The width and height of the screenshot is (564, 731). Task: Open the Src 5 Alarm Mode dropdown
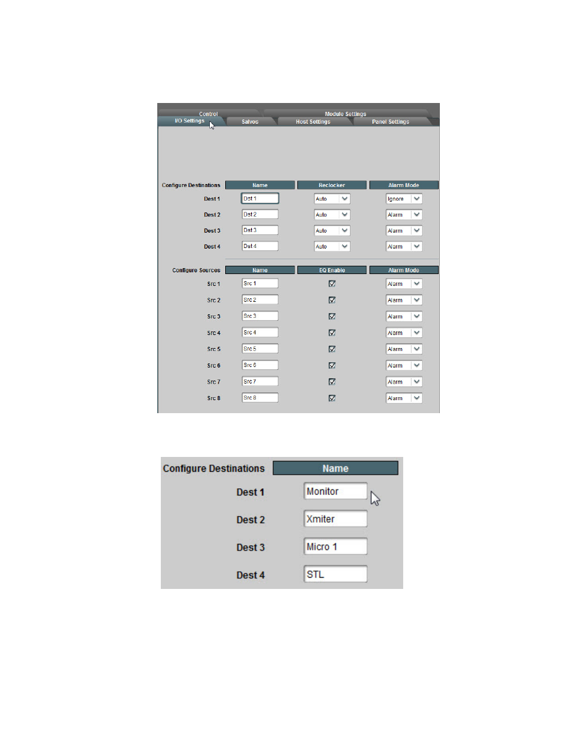pyautogui.click(x=404, y=349)
